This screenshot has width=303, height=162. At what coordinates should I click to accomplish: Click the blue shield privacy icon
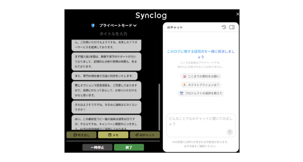(x=93, y=25)
